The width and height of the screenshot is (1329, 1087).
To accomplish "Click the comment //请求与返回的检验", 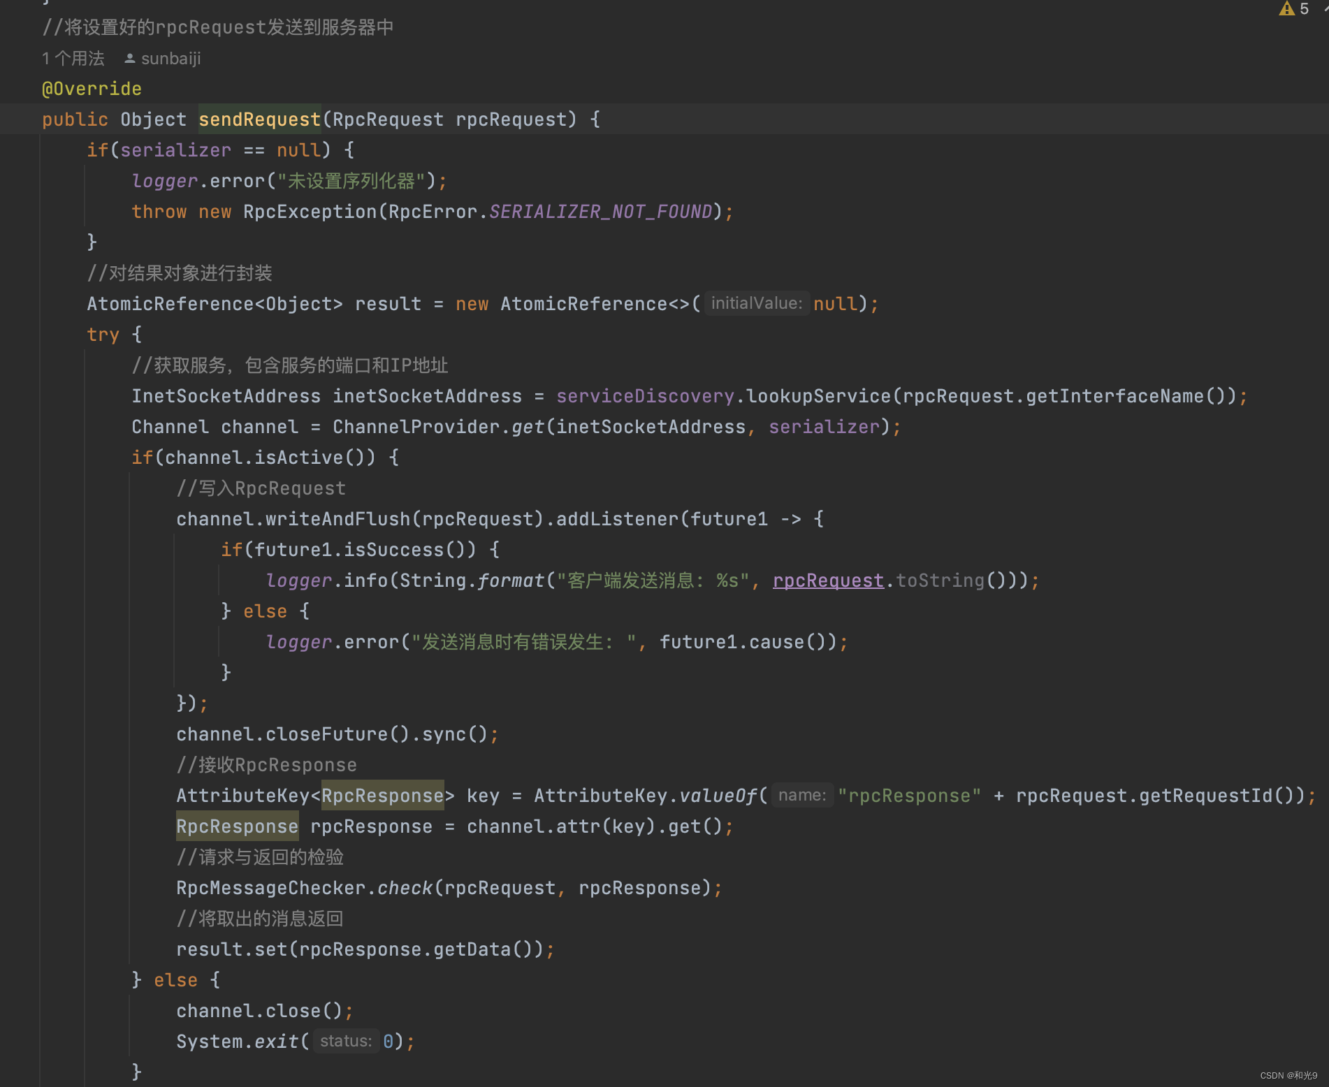I will [260, 857].
